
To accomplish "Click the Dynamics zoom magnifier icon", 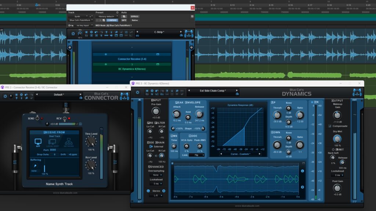I will pyautogui.click(x=177, y=91).
